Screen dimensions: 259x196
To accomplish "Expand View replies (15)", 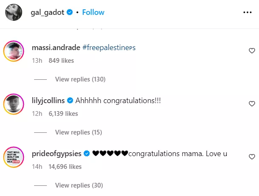I will click(78, 132).
